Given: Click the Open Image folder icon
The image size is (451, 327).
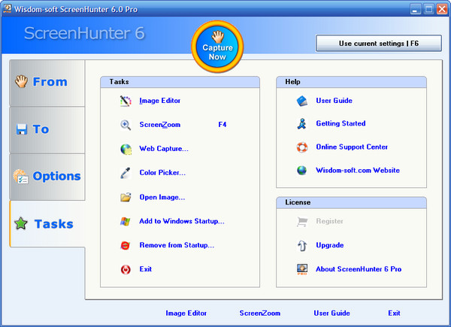Looking at the screenshot, I should click(126, 197).
